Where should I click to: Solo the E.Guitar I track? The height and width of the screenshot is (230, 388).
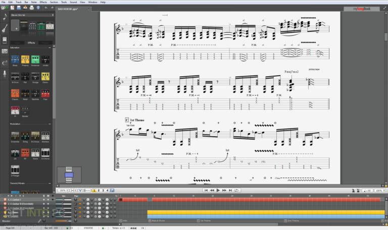coord(44,200)
